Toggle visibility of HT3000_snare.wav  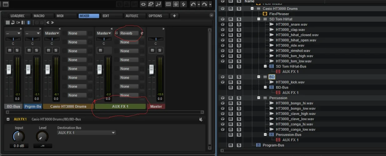tap(223, 24)
